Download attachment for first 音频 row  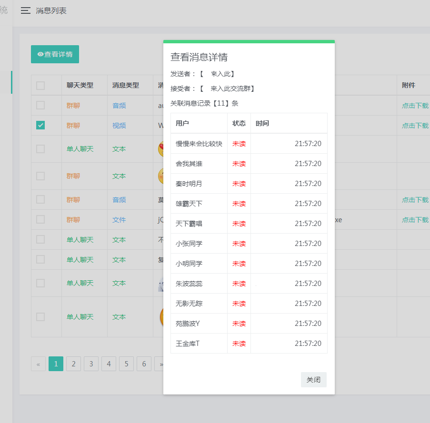415,106
